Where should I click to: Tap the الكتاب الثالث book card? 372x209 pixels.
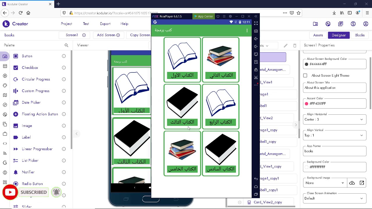(x=182, y=107)
